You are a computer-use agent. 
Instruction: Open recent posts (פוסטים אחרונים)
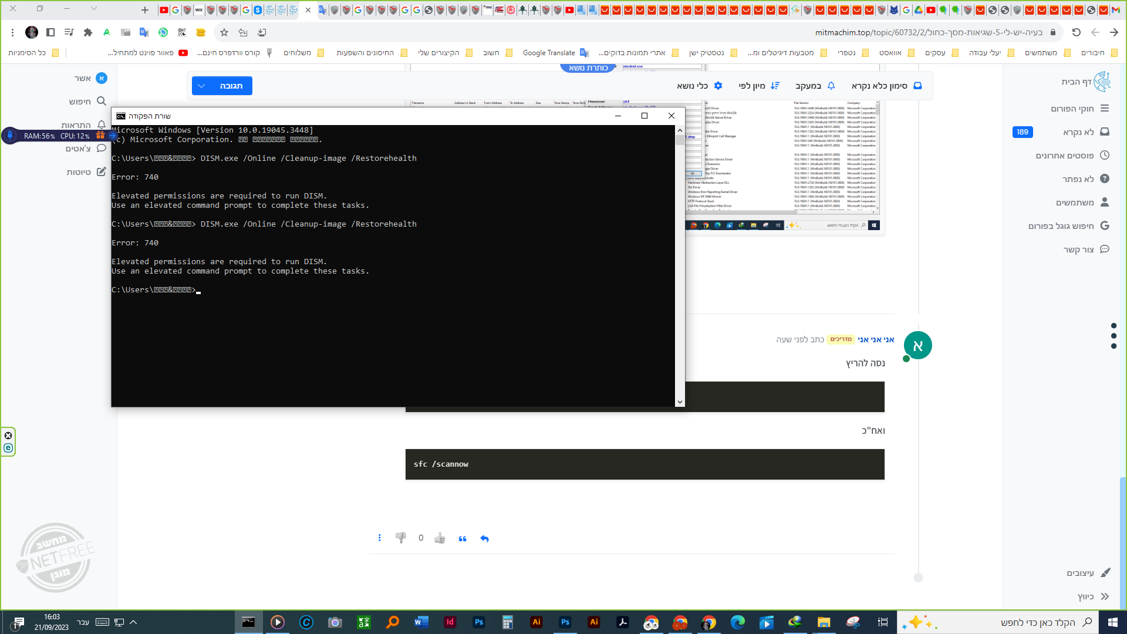coord(1072,156)
